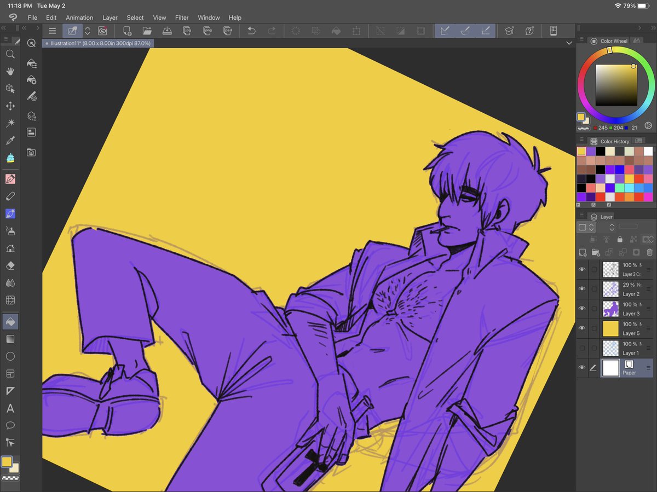Collapse left tool palette with double chevrons
Viewport: 657px width, 492px height.
tap(4, 27)
